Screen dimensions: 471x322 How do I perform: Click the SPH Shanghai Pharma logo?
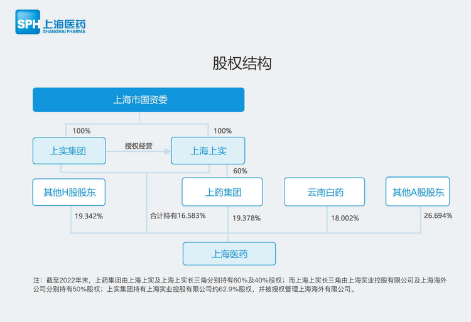click(50, 22)
